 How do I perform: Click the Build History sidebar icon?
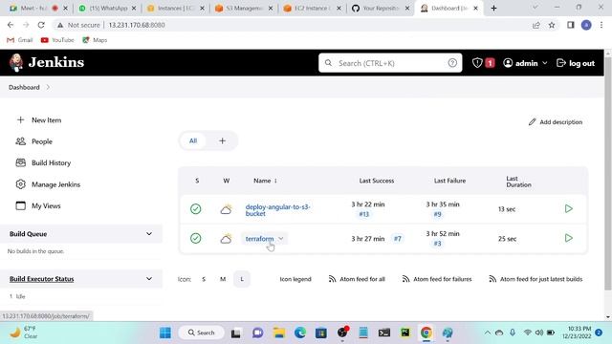[21, 162]
